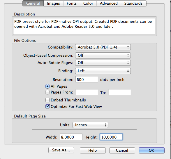Enable Embed Thumbnails checkbox
Image resolution: width=171 pixels, height=159 pixels.
[47, 100]
